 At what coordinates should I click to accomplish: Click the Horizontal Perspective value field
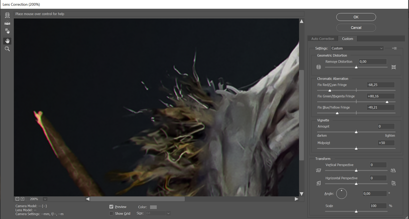click(378, 178)
